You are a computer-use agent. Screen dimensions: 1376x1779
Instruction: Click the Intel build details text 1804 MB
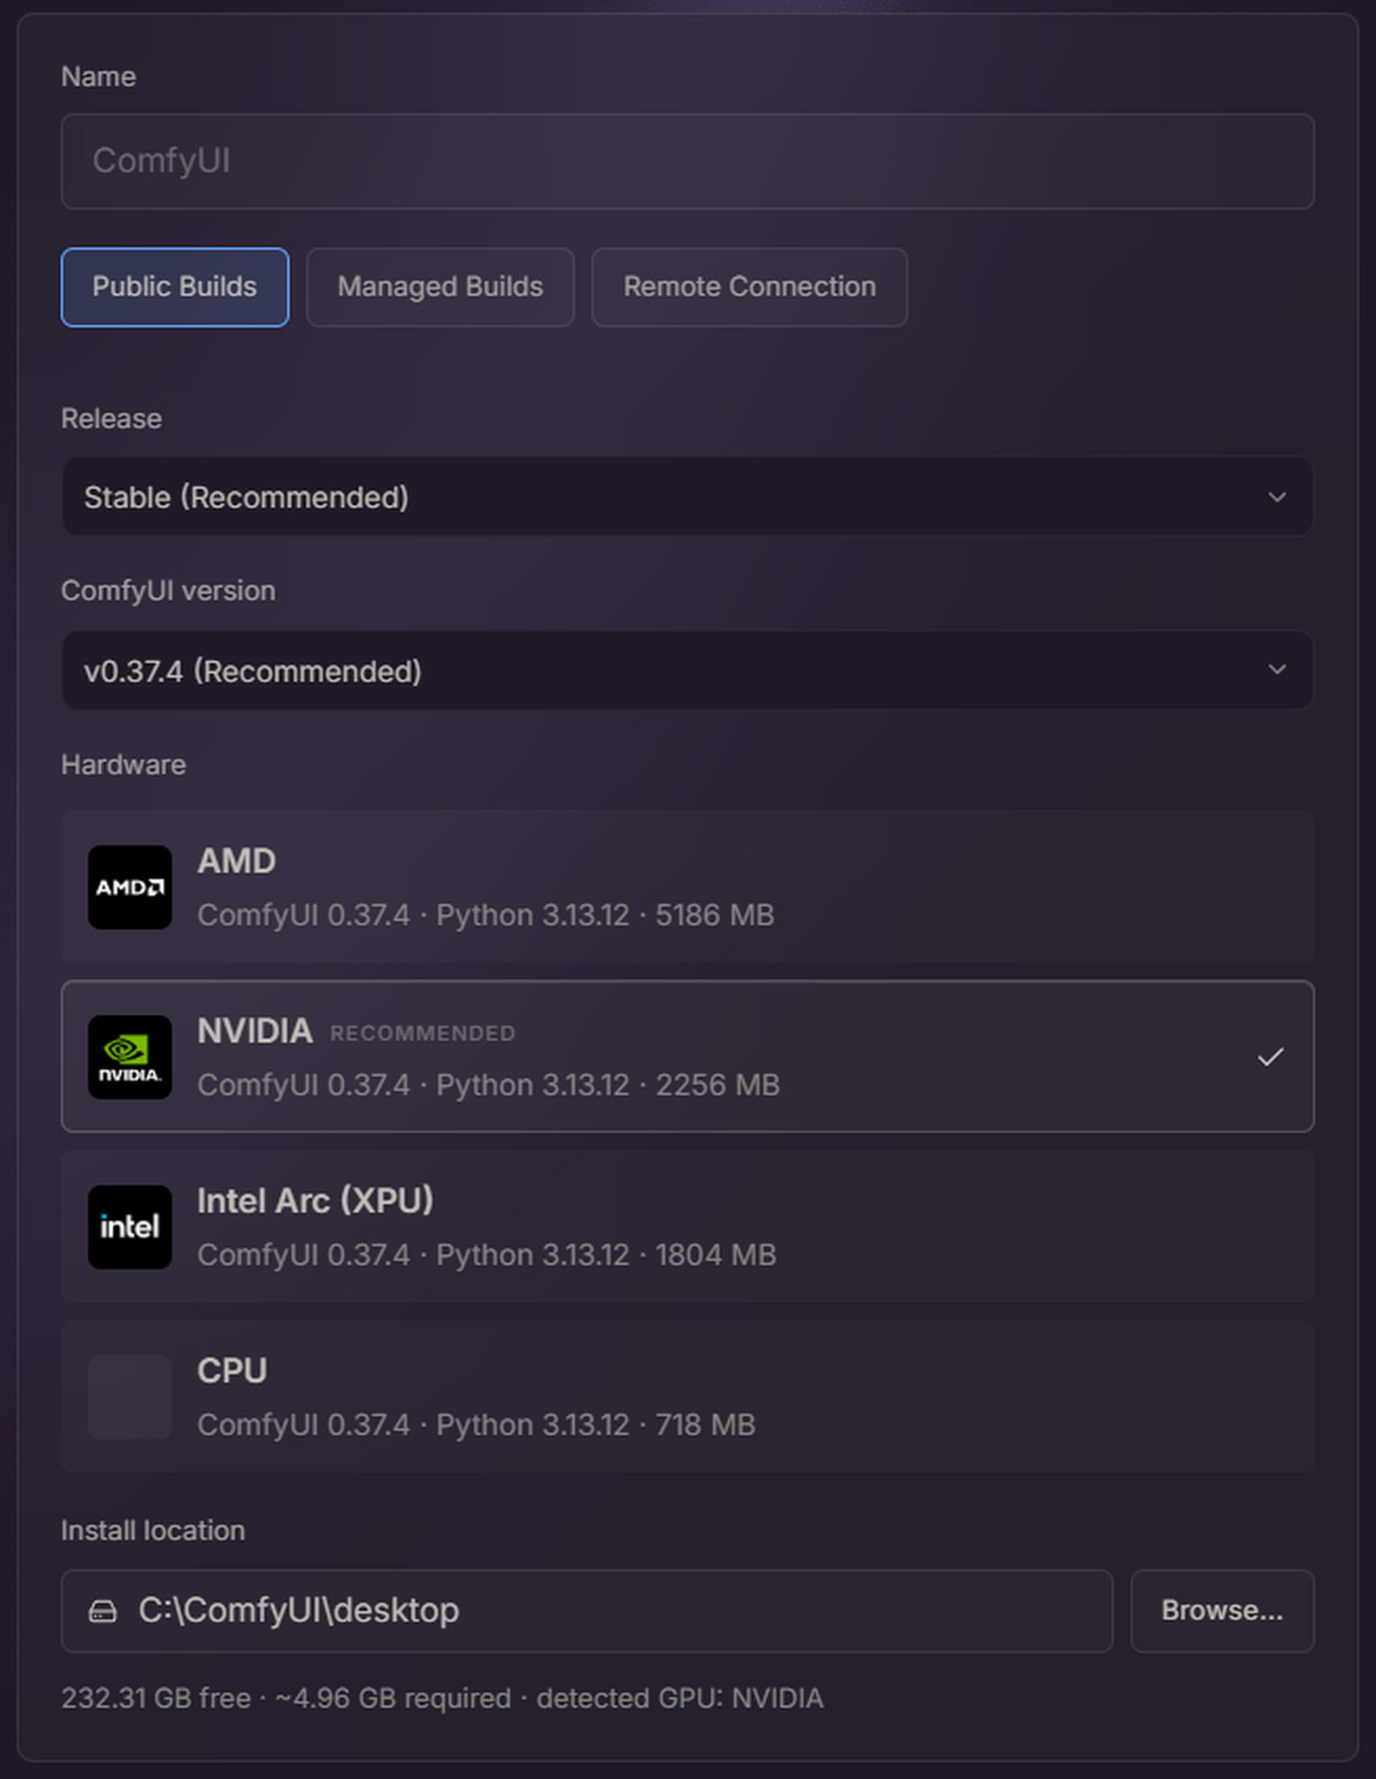(x=487, y=1254)
